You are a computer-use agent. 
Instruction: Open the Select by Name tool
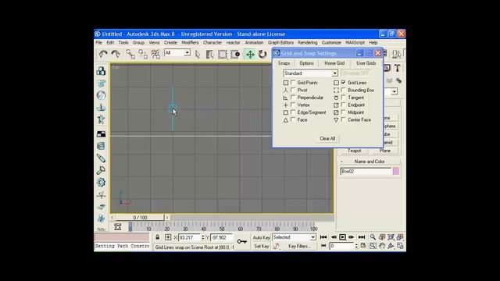coord(210,55)
